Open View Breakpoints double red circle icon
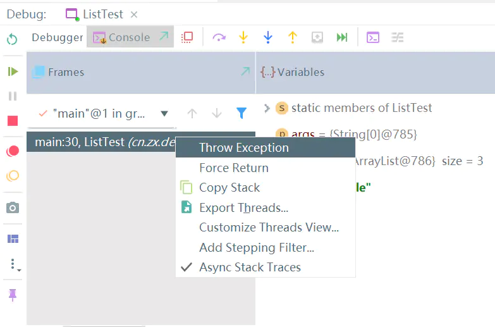The height and width of the screenshot is (327, 495). click(13, 151)
